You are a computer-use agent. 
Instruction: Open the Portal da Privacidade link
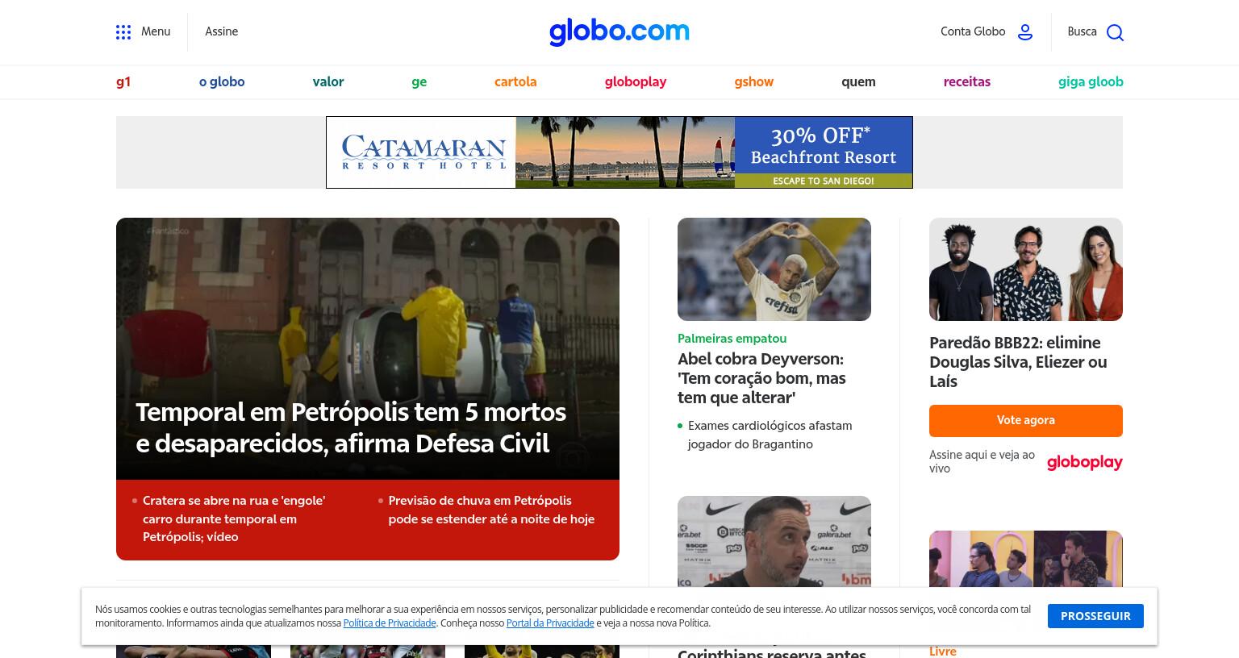pos(550,623)
